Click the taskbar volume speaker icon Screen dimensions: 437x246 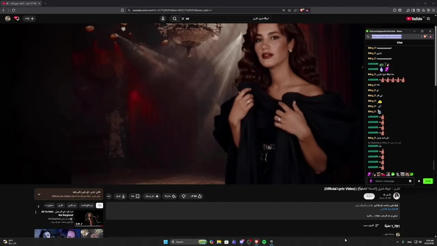click(420, 242)
